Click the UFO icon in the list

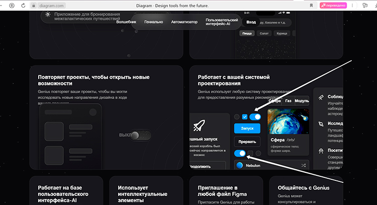(321, 150)
